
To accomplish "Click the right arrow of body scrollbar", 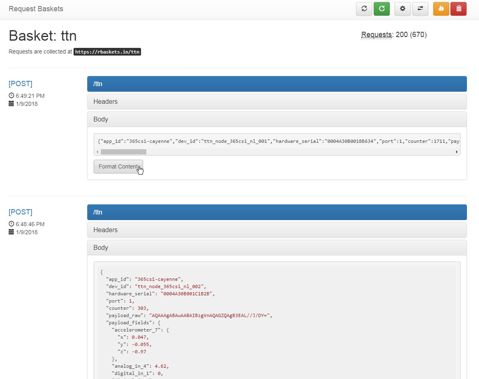I will [457, 152].
